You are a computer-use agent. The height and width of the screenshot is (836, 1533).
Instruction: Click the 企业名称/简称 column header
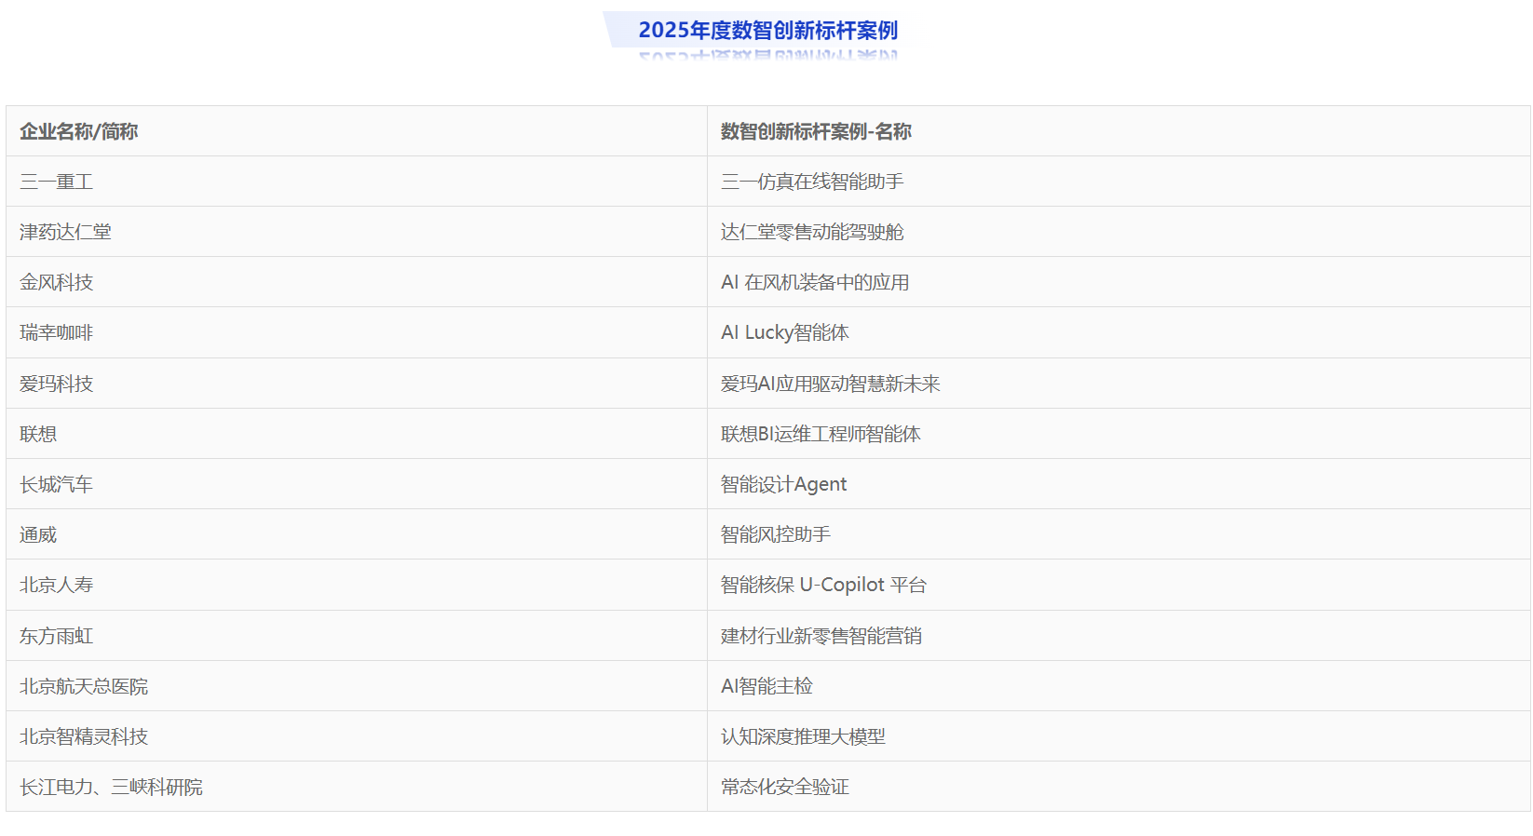(x=79, y=132)
